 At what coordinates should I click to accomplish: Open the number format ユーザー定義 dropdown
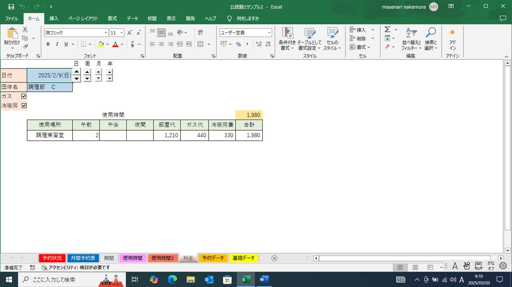(x=269, y=33)
